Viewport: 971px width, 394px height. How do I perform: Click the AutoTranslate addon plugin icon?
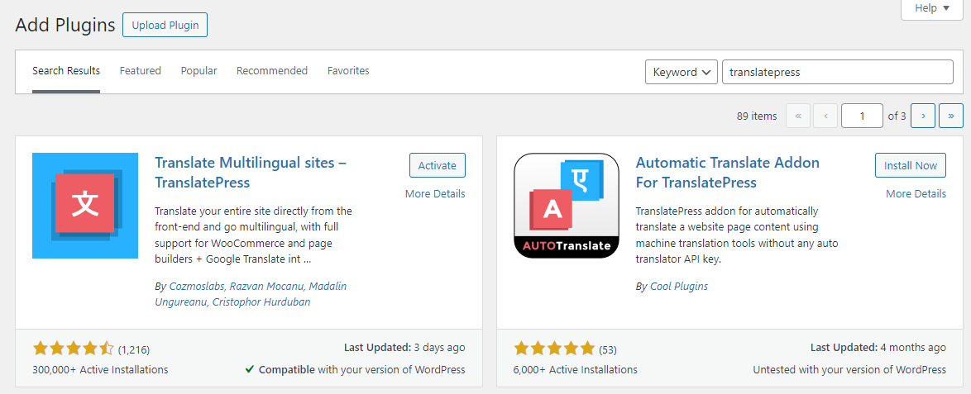pos(567,206)
